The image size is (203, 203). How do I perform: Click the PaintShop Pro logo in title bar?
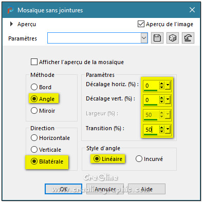10,10
